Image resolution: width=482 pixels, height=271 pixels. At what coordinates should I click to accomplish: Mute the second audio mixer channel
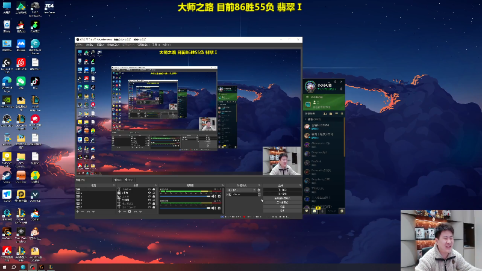[214, 208]
